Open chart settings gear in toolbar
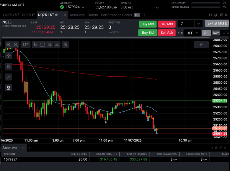This screenshot has width=230, height=171. pyautogui.click(x=50, y=45)
